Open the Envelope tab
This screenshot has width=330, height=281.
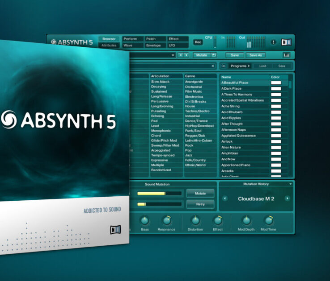pos(155,45)
